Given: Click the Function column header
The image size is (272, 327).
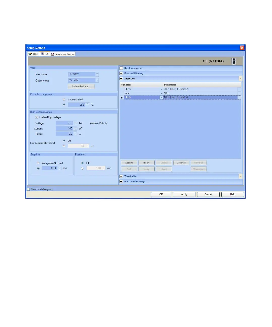Looking at the screenshot, I should click(142, 85).
